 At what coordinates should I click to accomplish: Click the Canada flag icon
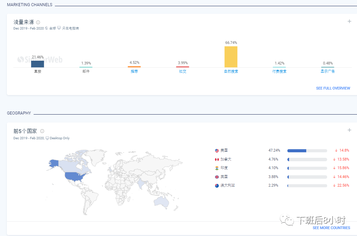coord(217,160)
